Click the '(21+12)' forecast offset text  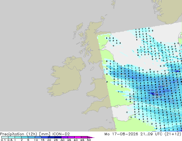(173, 134)
